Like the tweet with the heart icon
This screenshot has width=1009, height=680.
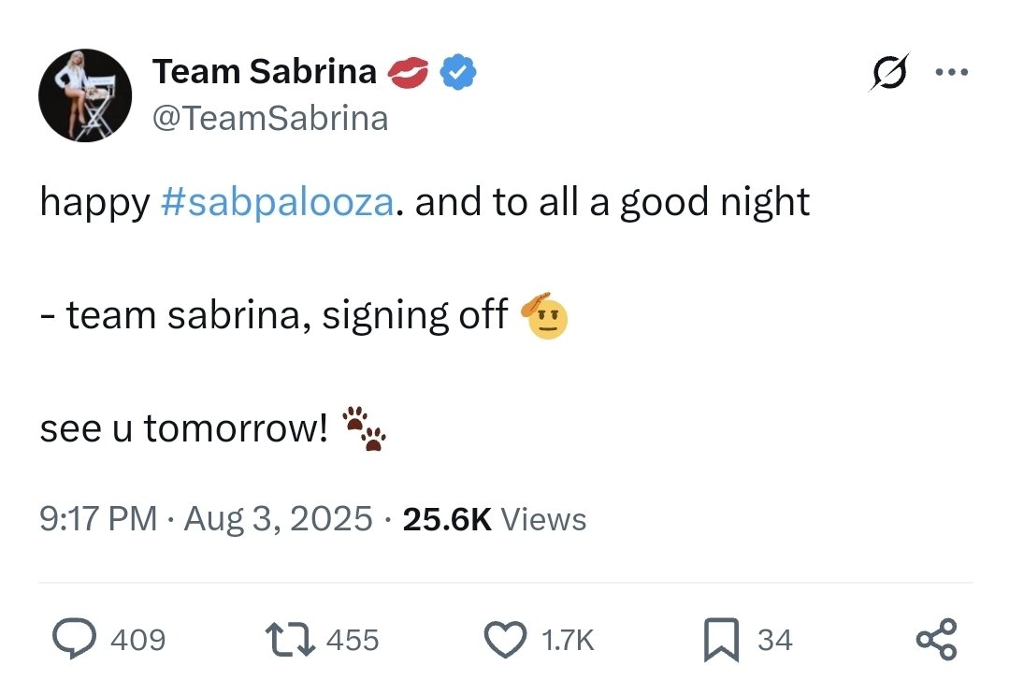(x=505, y=640)
